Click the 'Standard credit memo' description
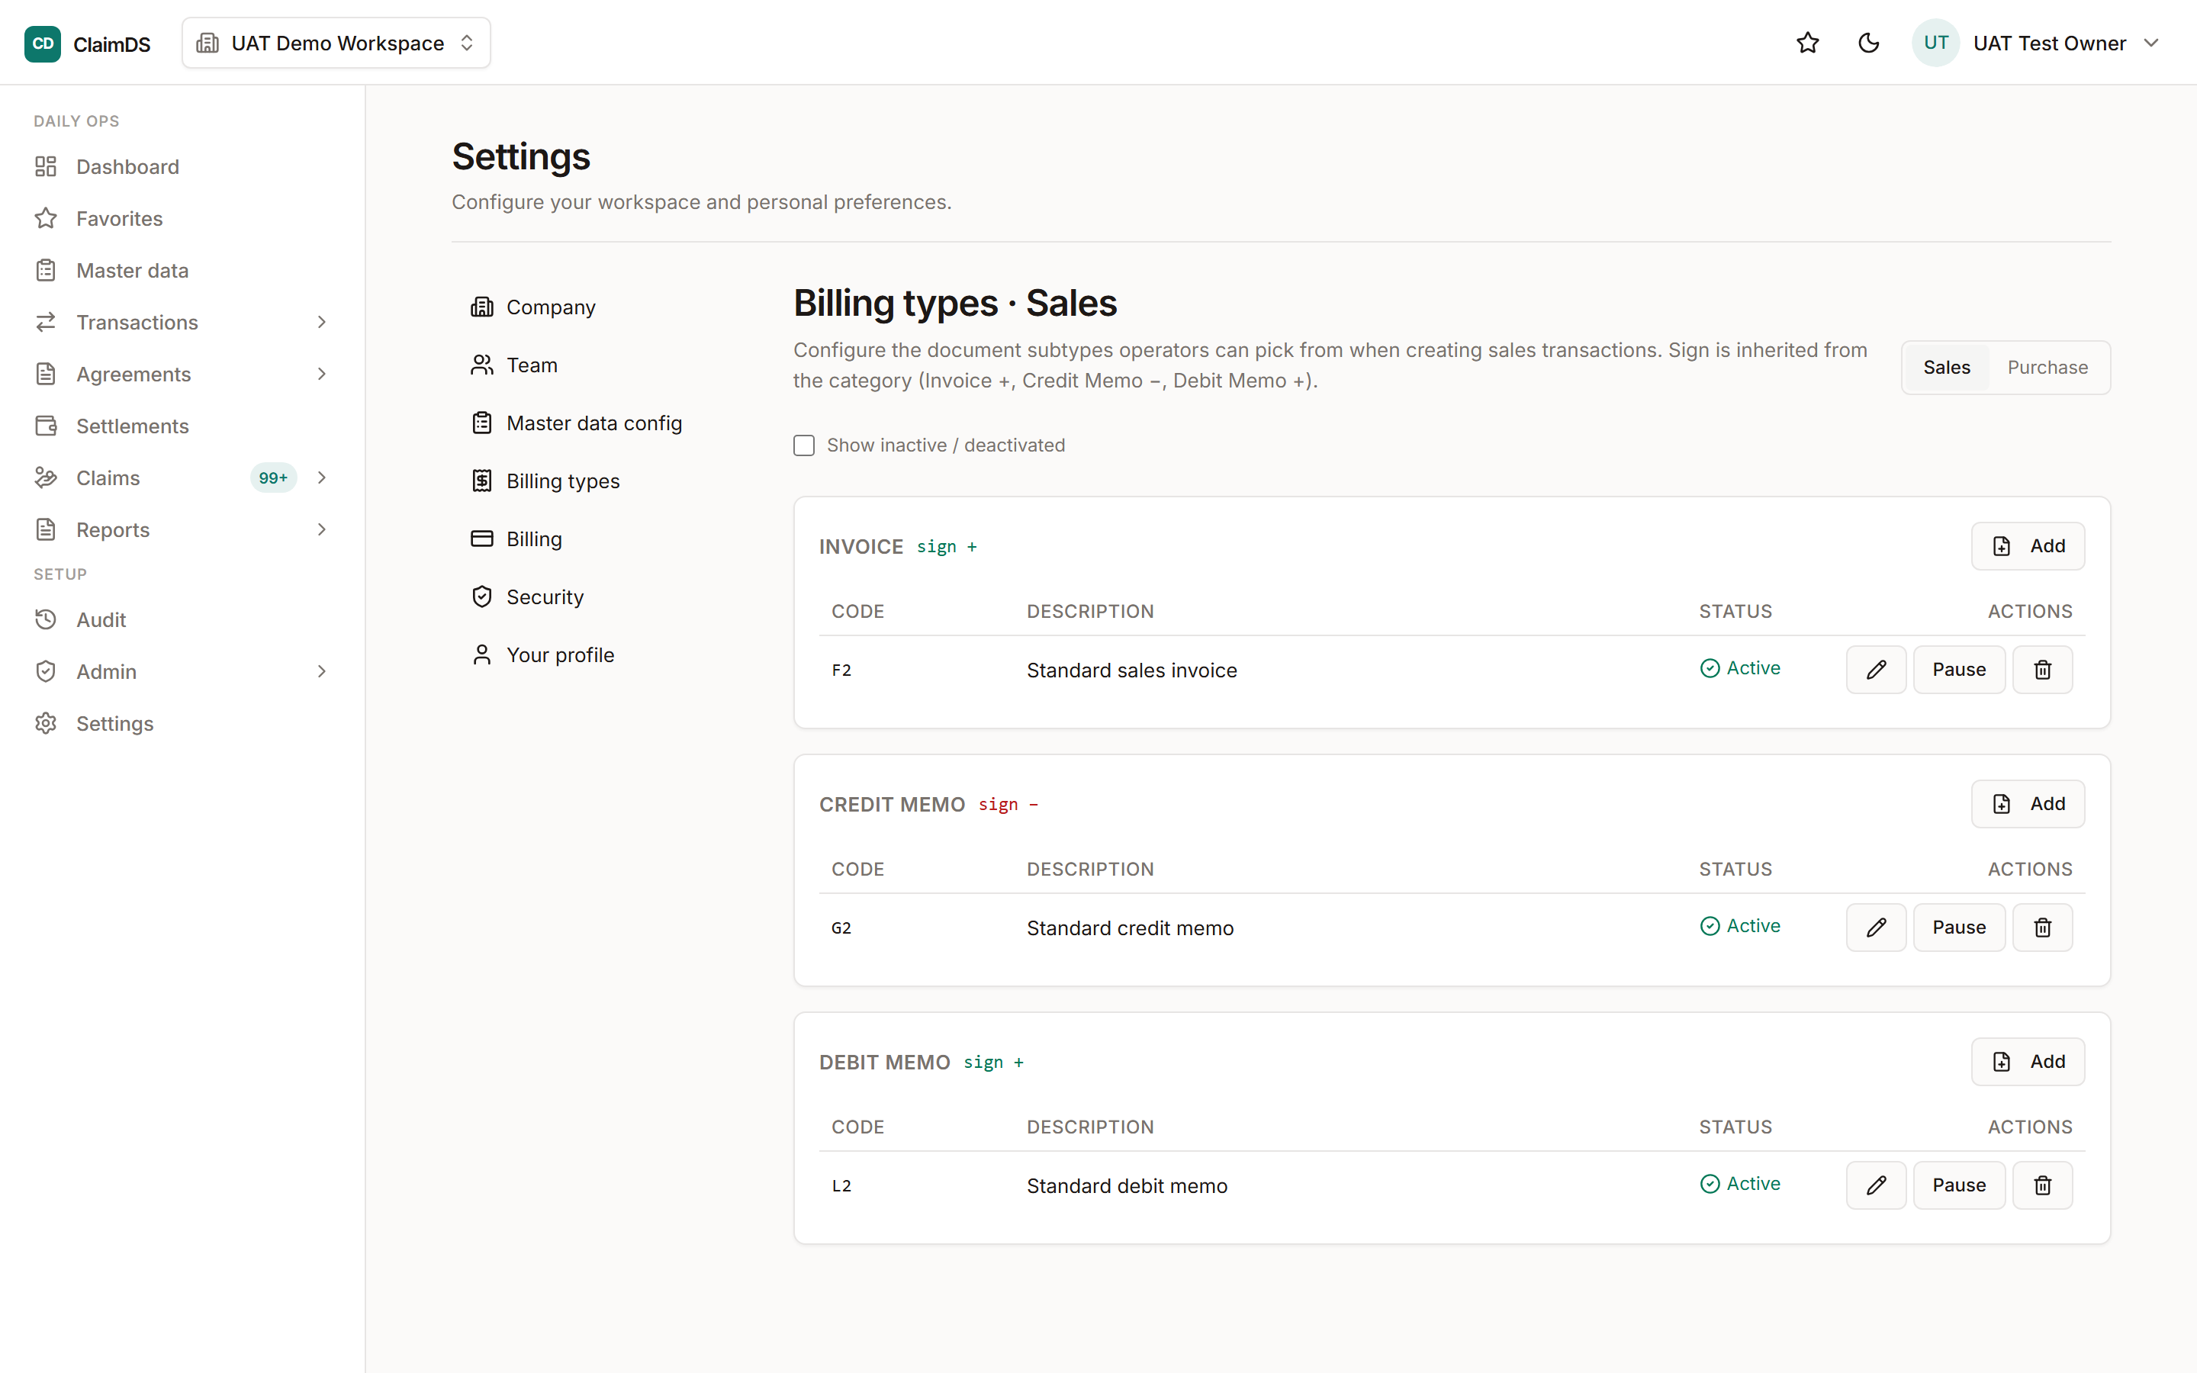Image resolution: width=2197 pixels, height=1373 pixels. click(1131, 929)
